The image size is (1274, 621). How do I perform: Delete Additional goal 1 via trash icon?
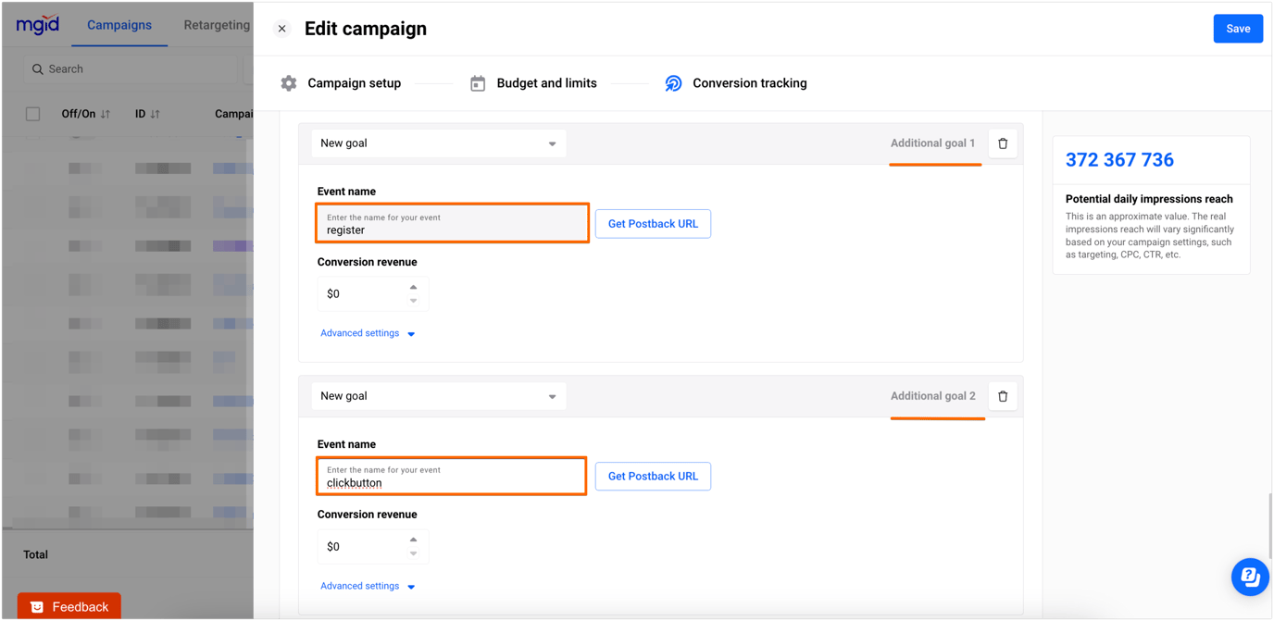(x=1003, y=143)
